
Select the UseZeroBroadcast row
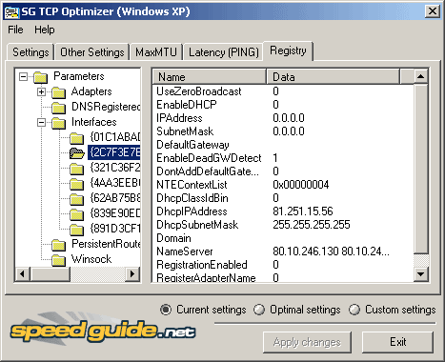pyautogui.click(x=283, y=91)
